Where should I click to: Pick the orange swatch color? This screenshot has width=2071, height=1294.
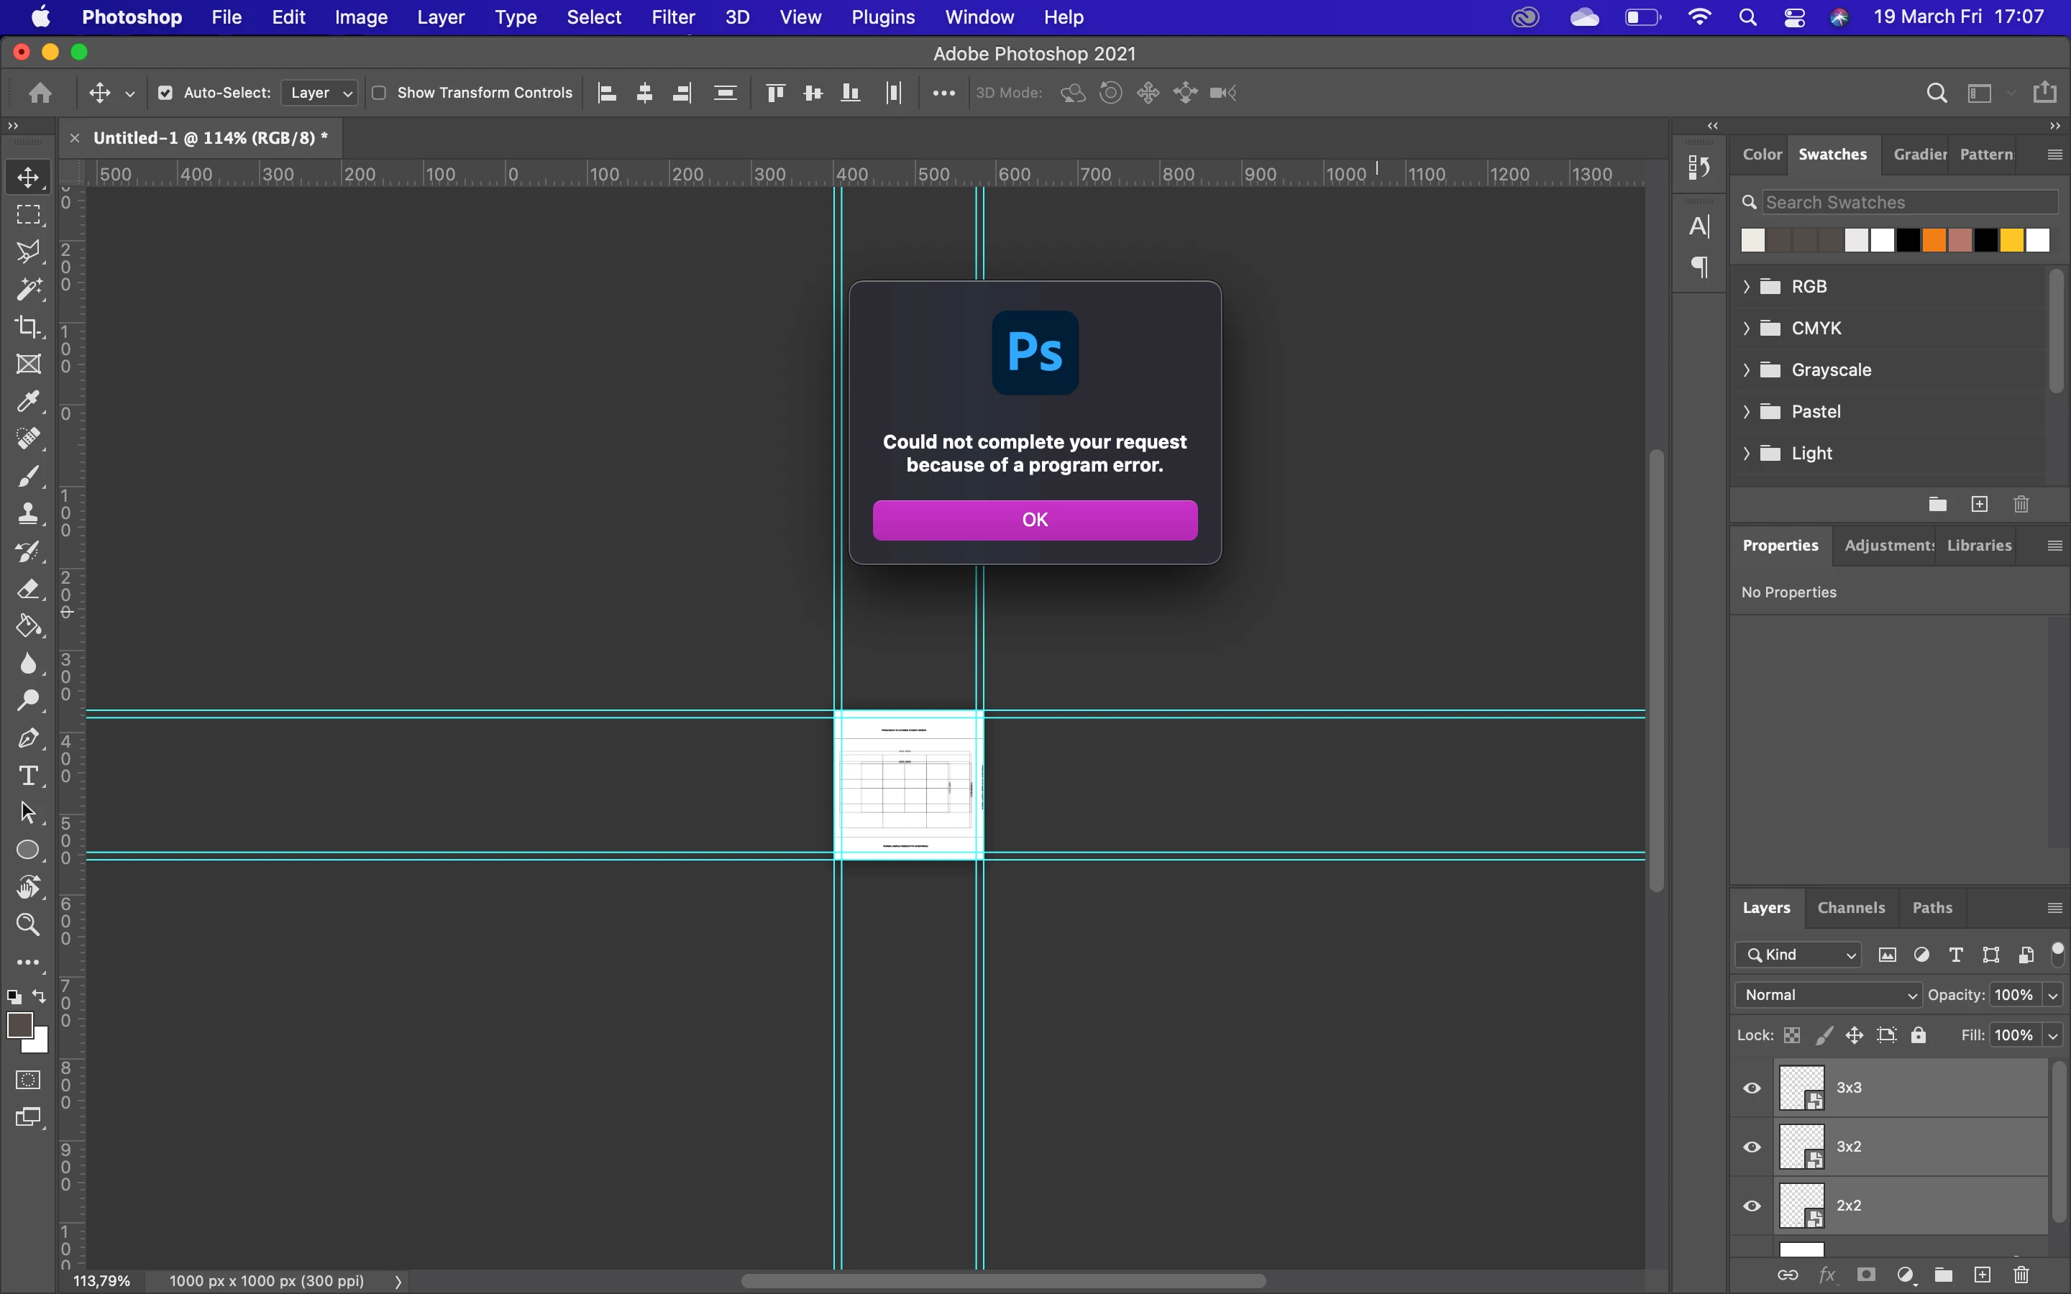click(1933, 241)
